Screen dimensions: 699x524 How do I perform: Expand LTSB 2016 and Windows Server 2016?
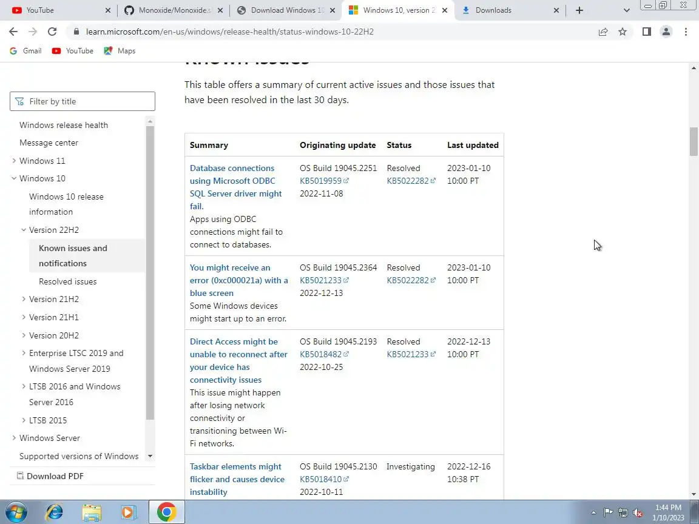24,386
